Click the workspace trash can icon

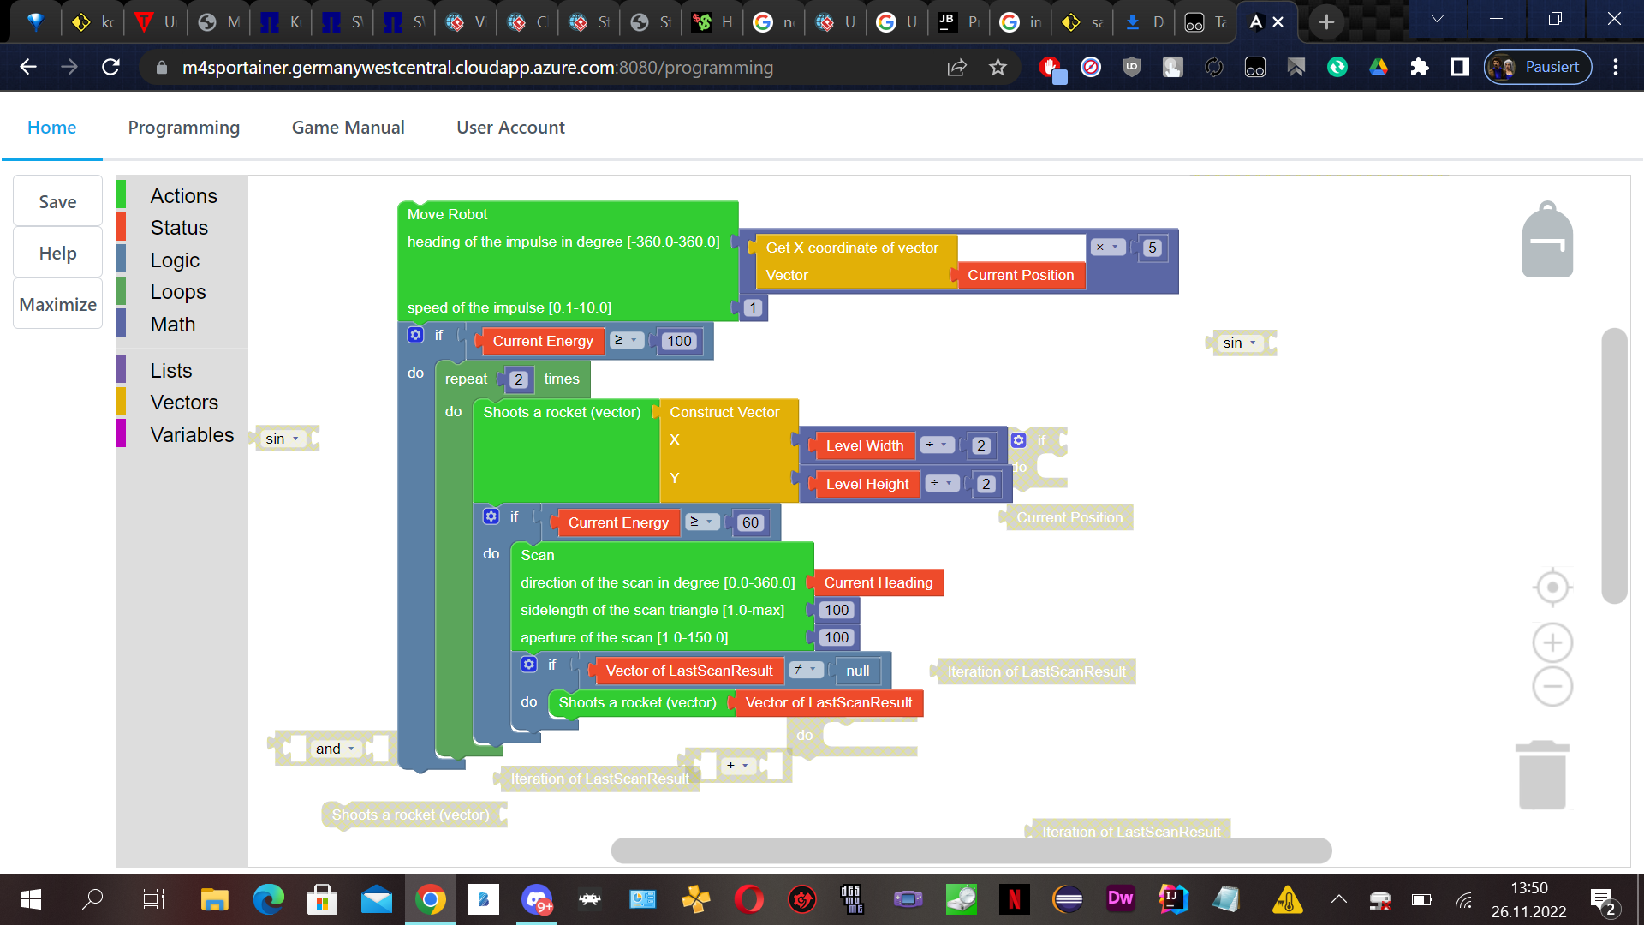1542,775
